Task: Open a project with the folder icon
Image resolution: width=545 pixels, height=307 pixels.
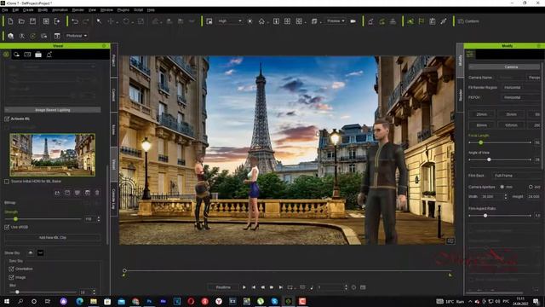Action: pyautogui.click(x=21, y=21)
